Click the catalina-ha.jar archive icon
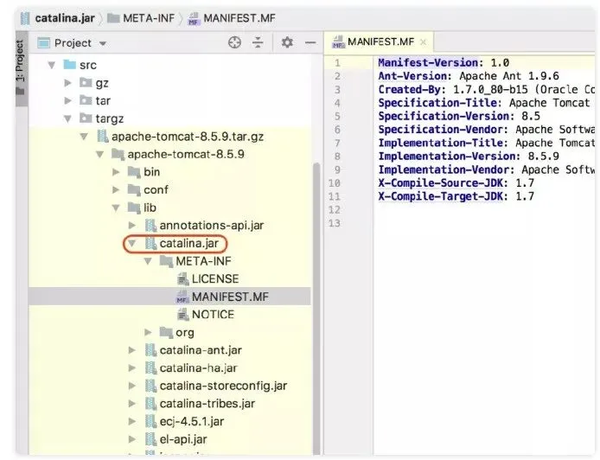The image size is (600, 460). tap(150, 368)
